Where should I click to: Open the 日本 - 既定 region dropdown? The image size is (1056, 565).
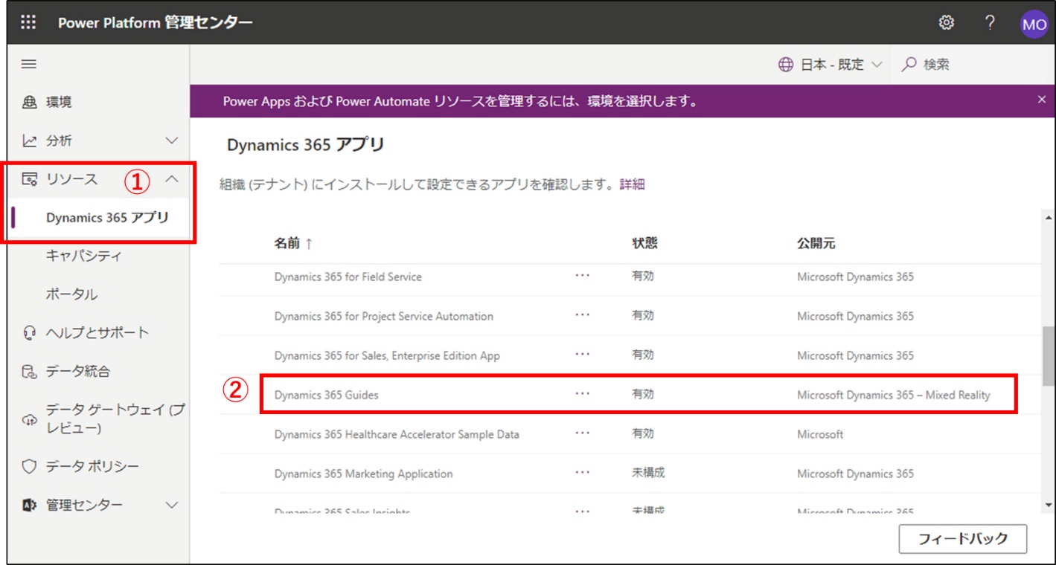click(x=830, y=65)
